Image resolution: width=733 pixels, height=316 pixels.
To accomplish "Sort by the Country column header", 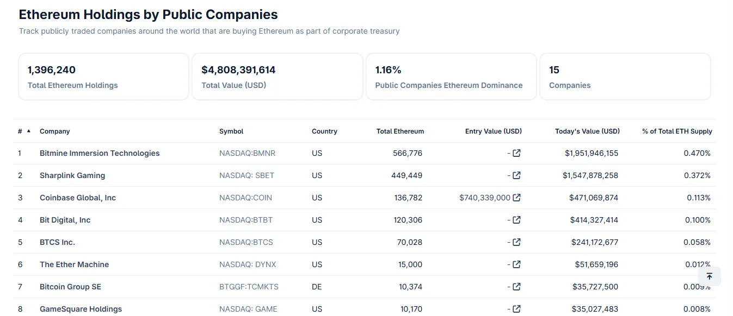I will click(x=324, y=131).
